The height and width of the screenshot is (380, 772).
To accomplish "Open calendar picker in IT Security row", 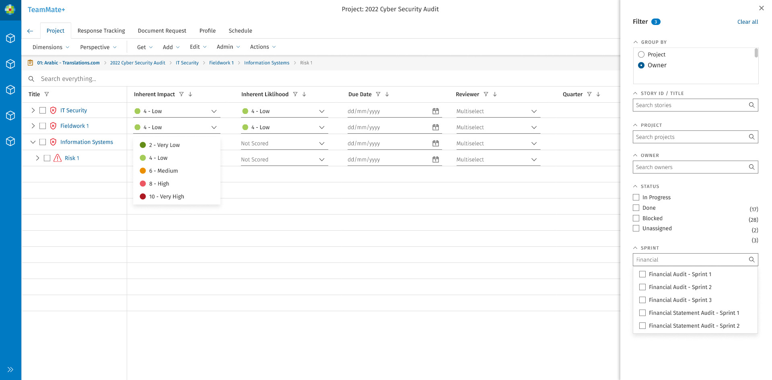I will 435,111.
